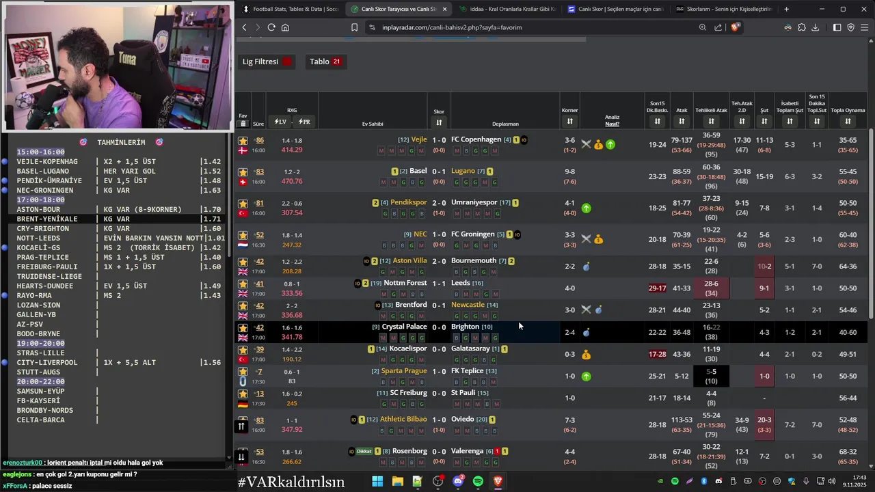This screenshot has width=875, height=492.
Task: Sort by Son15 Dk.Baskı column arrows
Action: [x=657, y=122]
